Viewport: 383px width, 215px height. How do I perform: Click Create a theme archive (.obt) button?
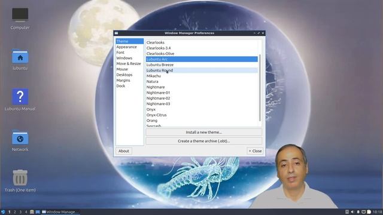pos(203,141)
